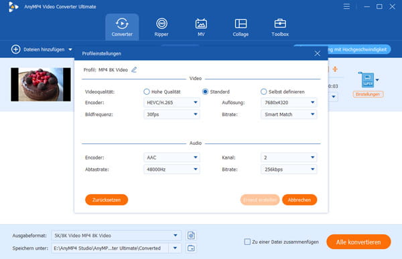
Task: Click the cake video thumbnail
Action: pyautogui.click(x=41, y=85)
